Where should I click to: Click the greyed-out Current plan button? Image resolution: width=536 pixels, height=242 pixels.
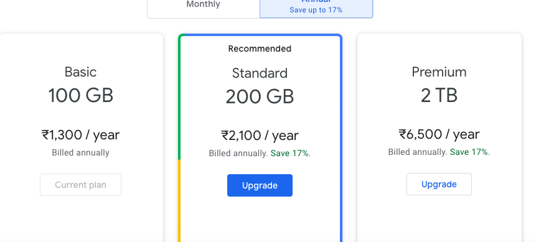(x=81, y=185)
